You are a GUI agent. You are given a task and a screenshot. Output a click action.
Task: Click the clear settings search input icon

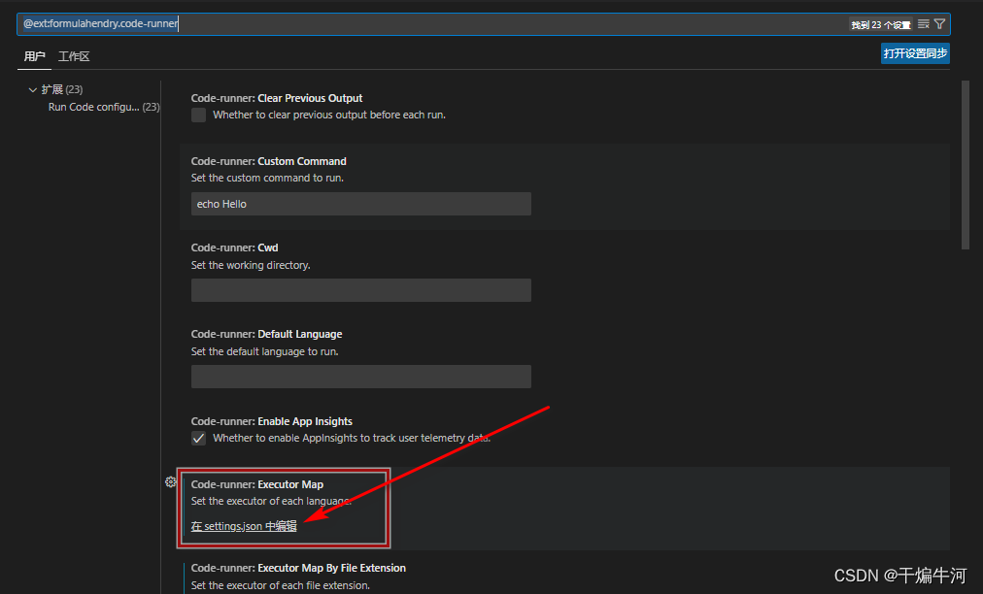pyautogui.click(x=924, y=24)
